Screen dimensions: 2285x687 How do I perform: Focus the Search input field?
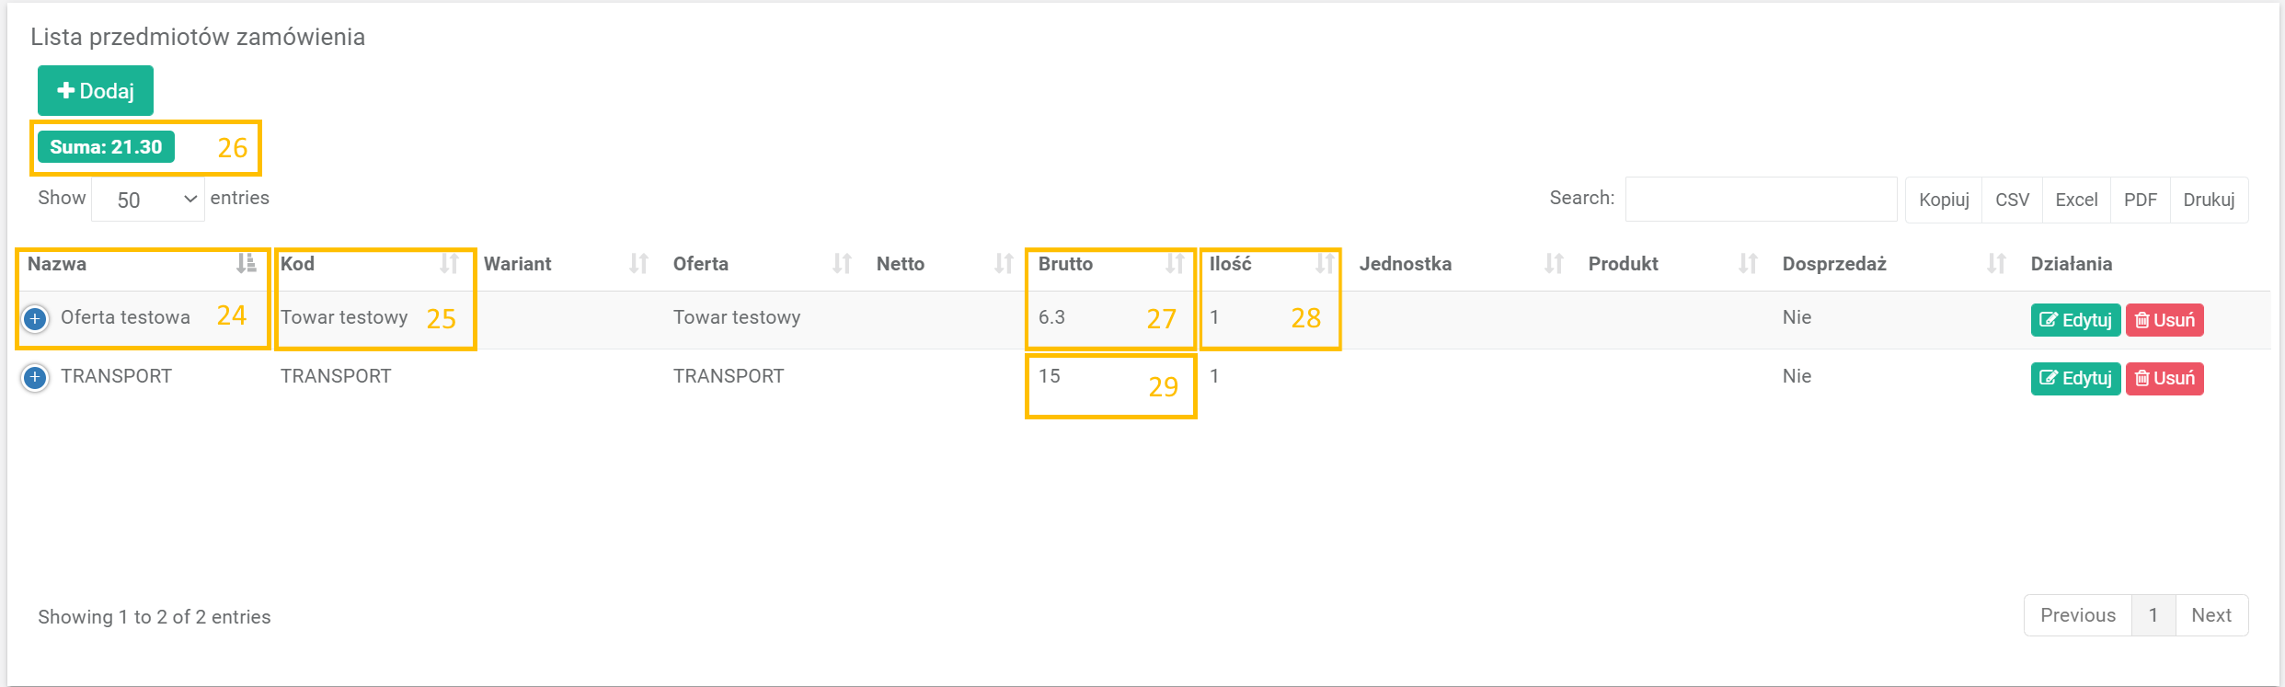coord(1761,199)
